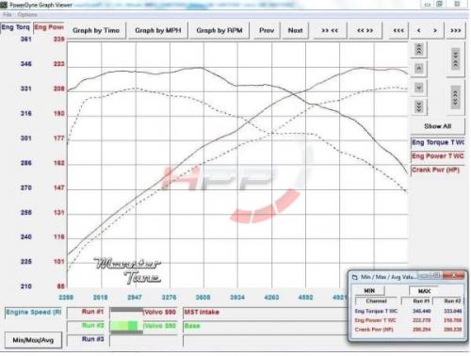471x356 pixels.
Task: Click the triple right-arrow pan button
Action: pyautogui.click(x=455, y=31)
